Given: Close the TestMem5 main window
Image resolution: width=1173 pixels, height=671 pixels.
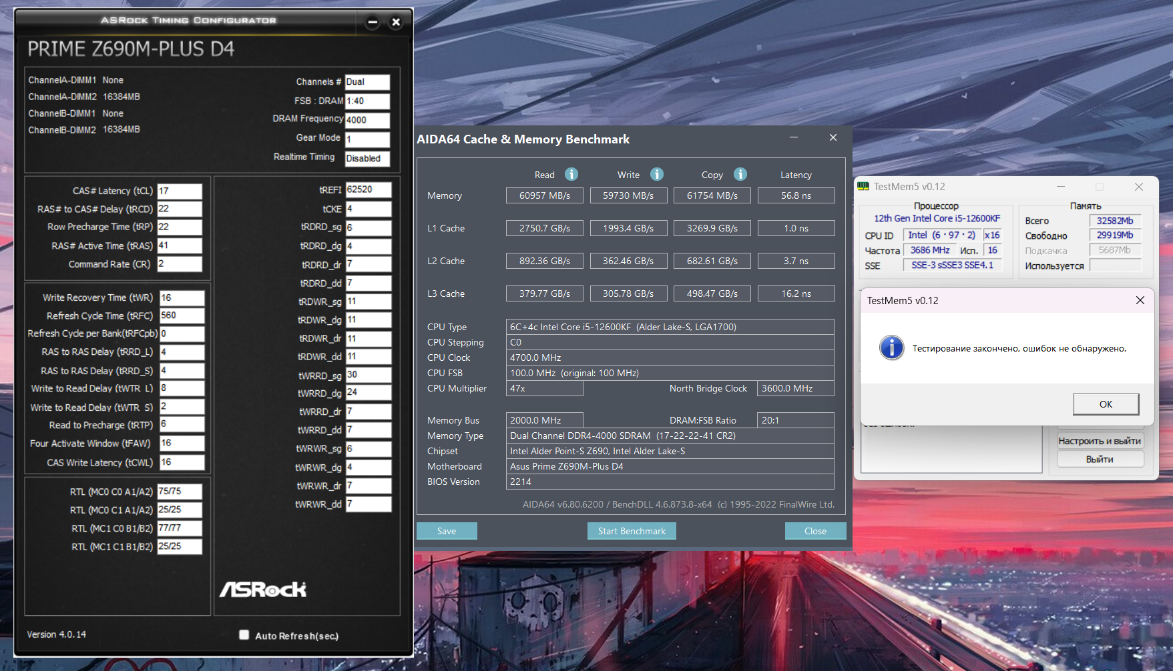Looking at the screenshot, I should 1139,187.
